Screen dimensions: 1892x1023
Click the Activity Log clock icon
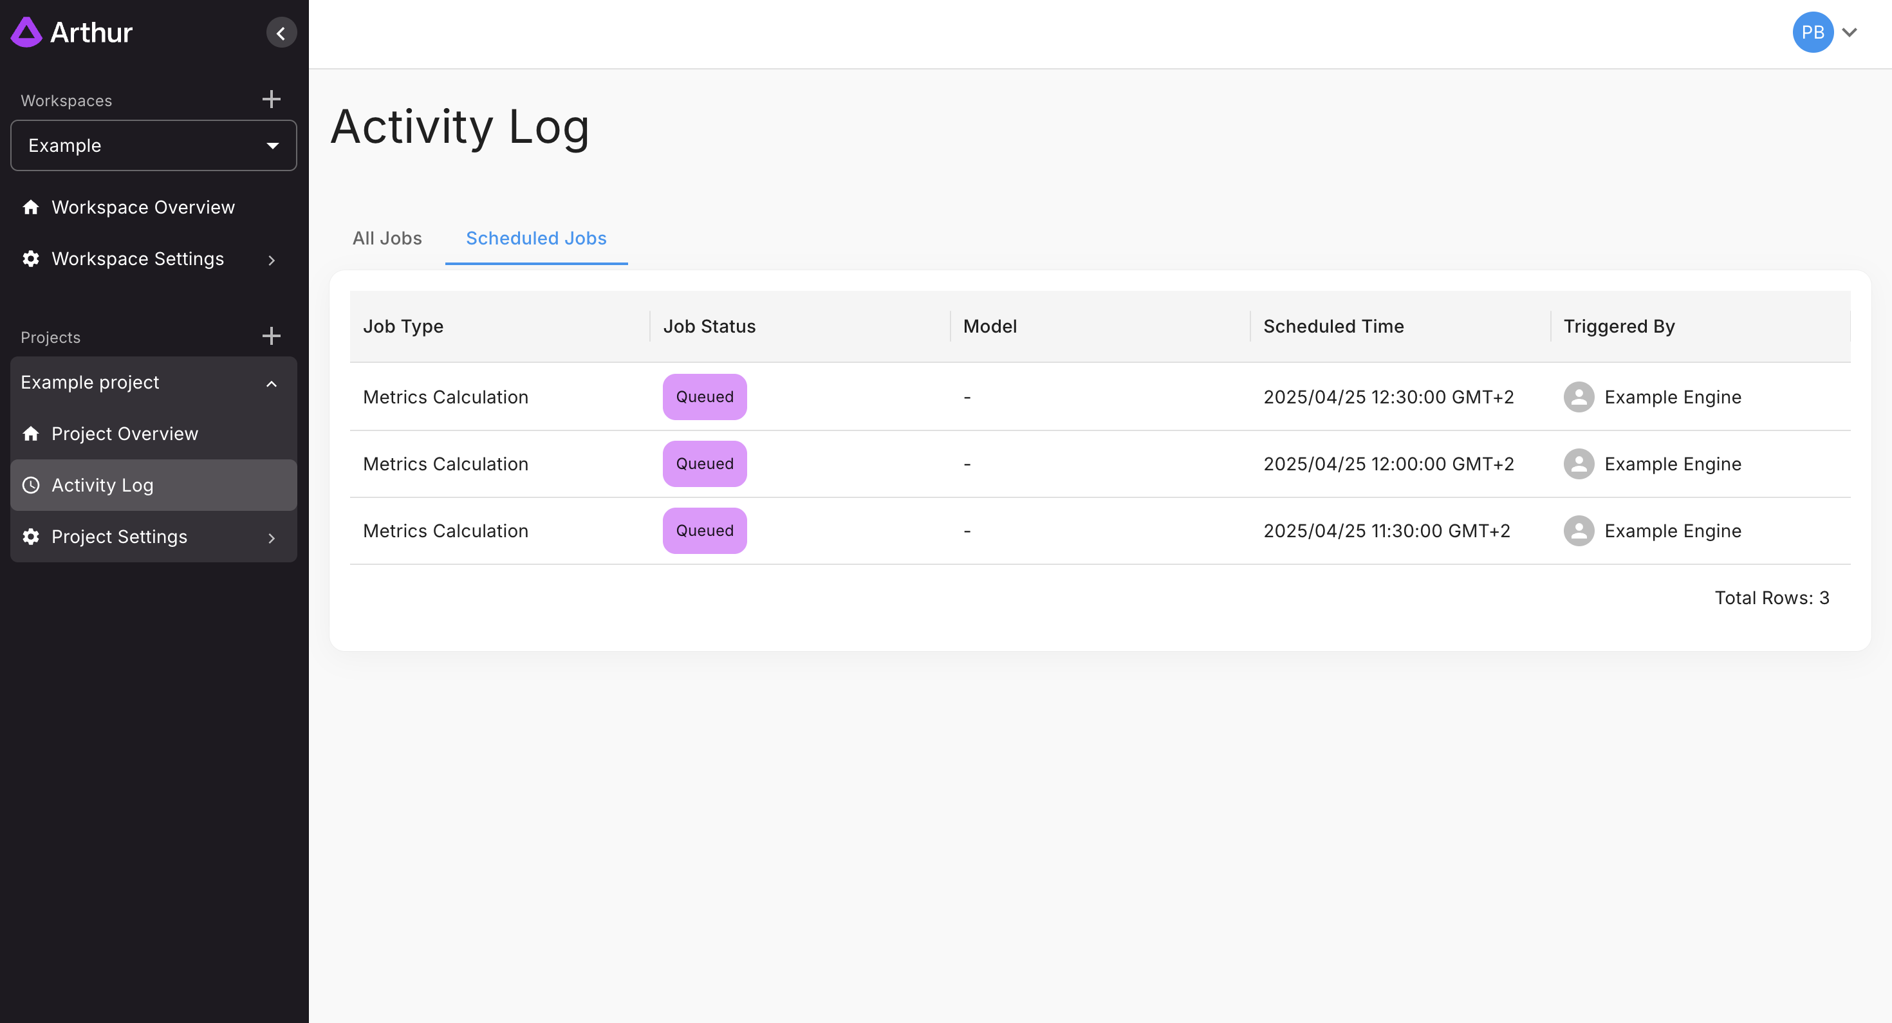click(31, 485)
